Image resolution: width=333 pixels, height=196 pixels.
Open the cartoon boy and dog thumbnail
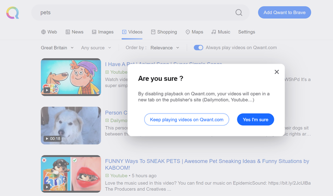(x=71, y=77)
